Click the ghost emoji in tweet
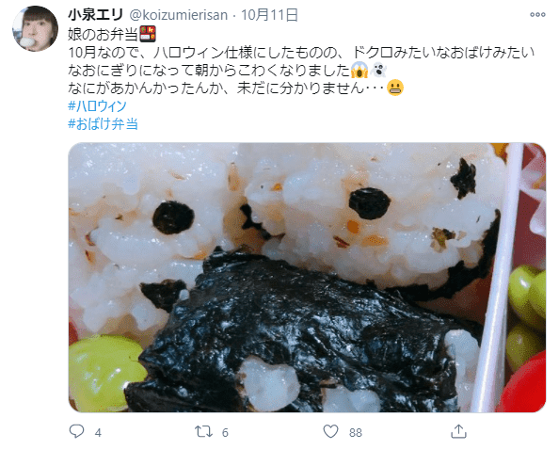The height and width of the screenshot is (450, 559). click(x=378, y=70)
